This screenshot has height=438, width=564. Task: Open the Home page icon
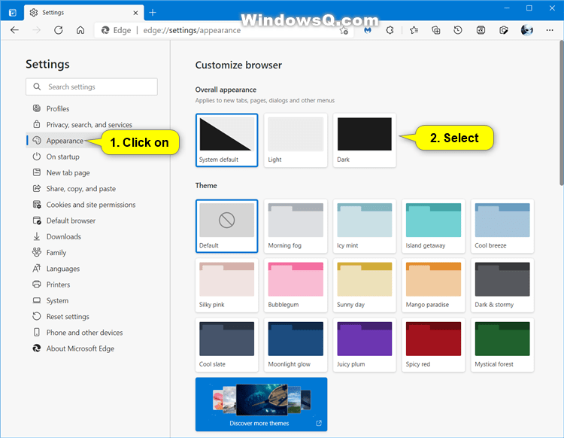click(80, 30)
